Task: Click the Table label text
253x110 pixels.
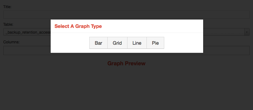Action: pos(8,24)
